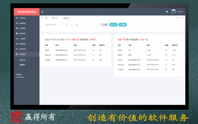Click WDT1004.58.063 in the left table
This screenshot has height=124, width=198.
[80, 60]
